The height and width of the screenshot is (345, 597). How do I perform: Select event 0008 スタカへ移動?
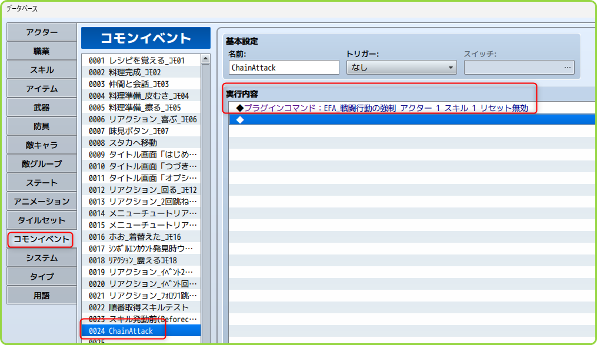coord(141,143)
